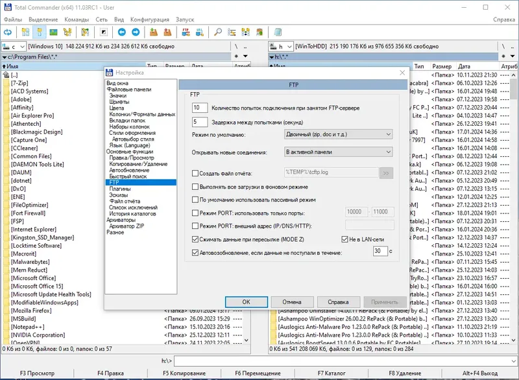Open new FTP URL connection icon
The width and height of the screenshot is (519, 380).
(x=200, y=32)
